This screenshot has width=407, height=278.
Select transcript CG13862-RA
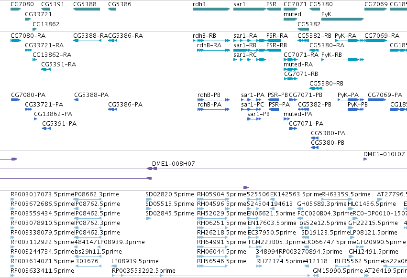[x=52, y=55]
